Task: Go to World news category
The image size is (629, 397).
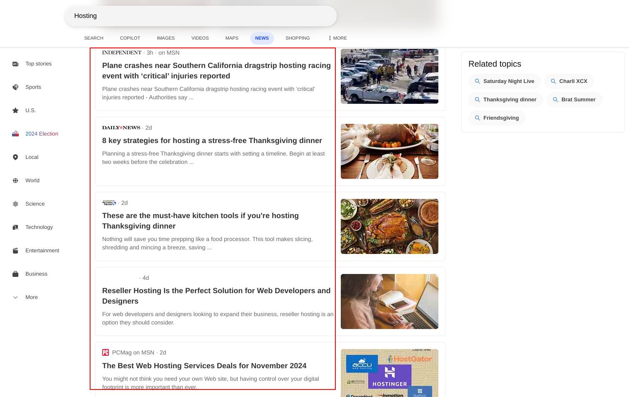Action: [x=33, y=181]
